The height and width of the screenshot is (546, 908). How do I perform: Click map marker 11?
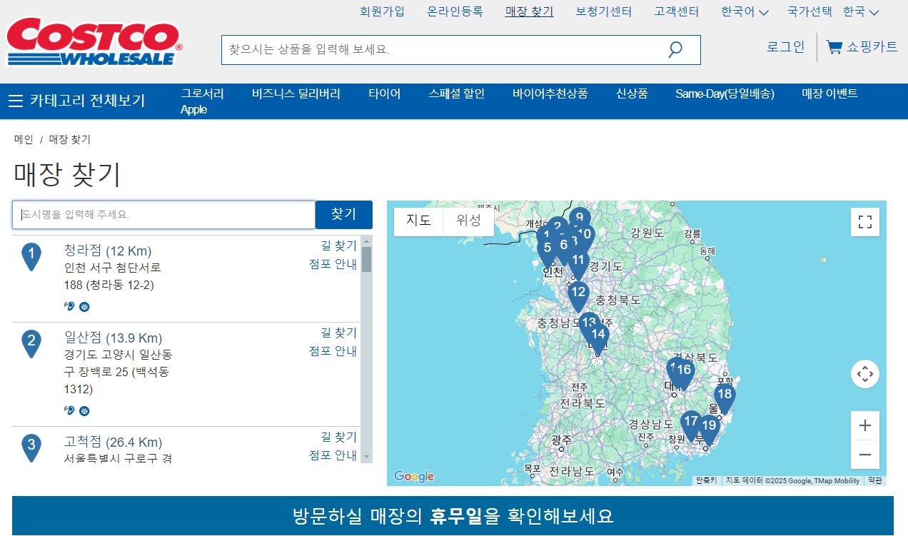[578, 263]
